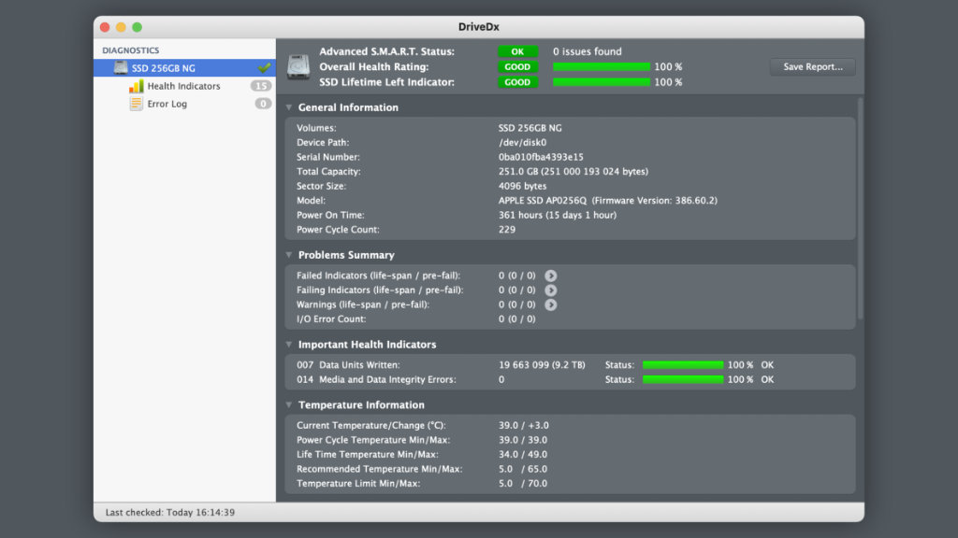
Task: Open Failed Indicators details arrow
Action: coord(551,276)
